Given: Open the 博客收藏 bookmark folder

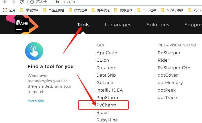Looking at the screenshot, I should click(101, 10).
